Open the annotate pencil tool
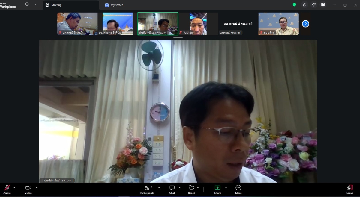 [304, 5]
